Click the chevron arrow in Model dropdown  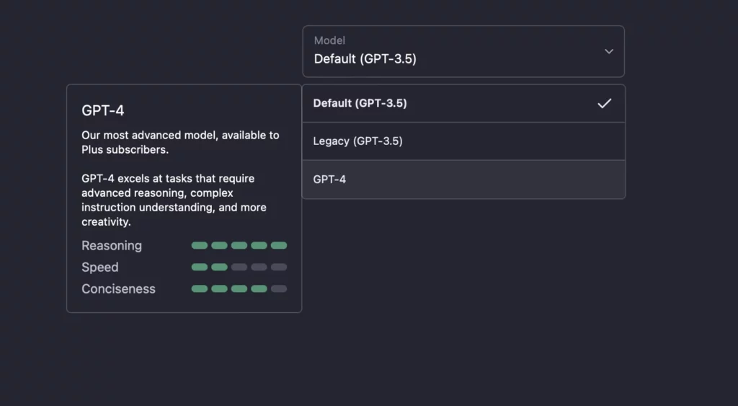609,51
